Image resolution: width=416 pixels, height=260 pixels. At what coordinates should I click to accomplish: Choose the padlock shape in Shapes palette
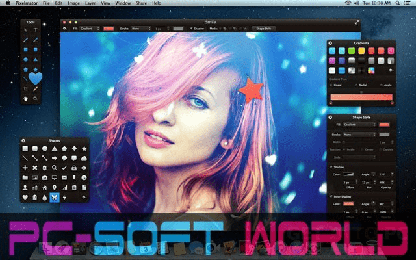click(x=74, y=168)
